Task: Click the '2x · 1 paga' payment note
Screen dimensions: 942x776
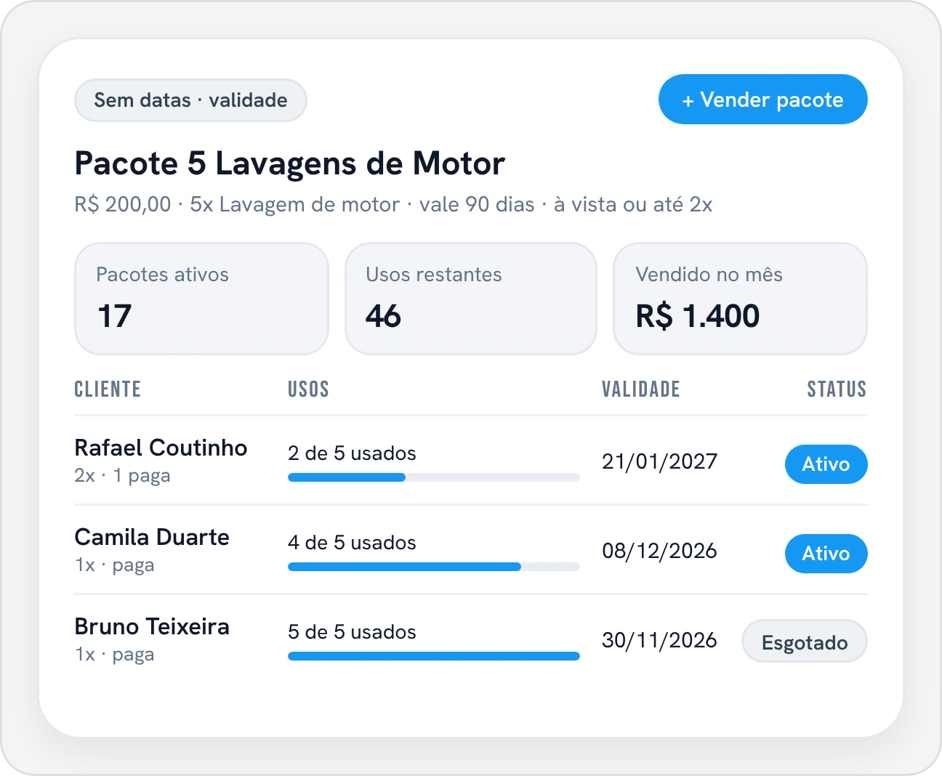Action: point(122,476)
